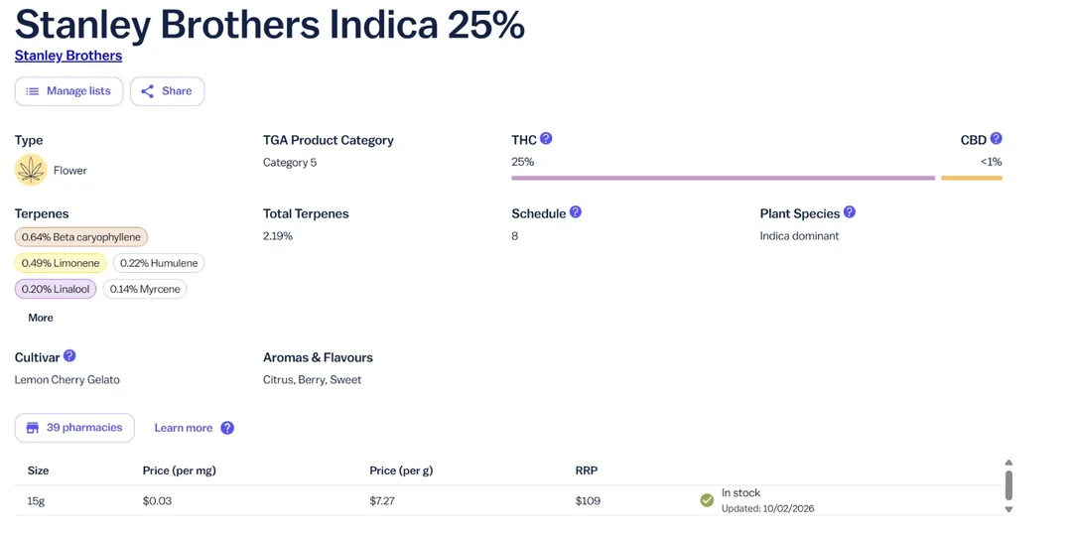Follow the Learn more link

click(184, 428)
